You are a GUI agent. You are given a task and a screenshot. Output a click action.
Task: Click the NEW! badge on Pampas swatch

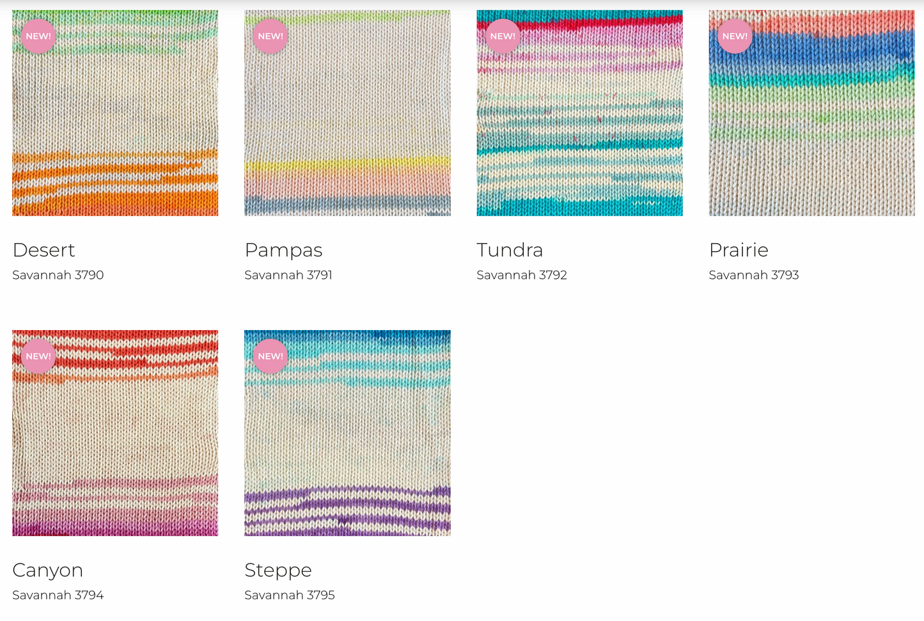point(270,36)
